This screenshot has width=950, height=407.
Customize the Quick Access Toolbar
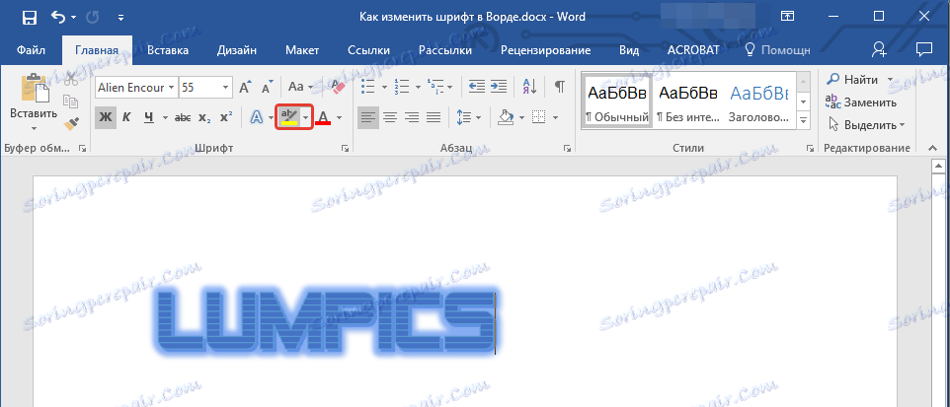pyautogui.click(x=120, y=18)
